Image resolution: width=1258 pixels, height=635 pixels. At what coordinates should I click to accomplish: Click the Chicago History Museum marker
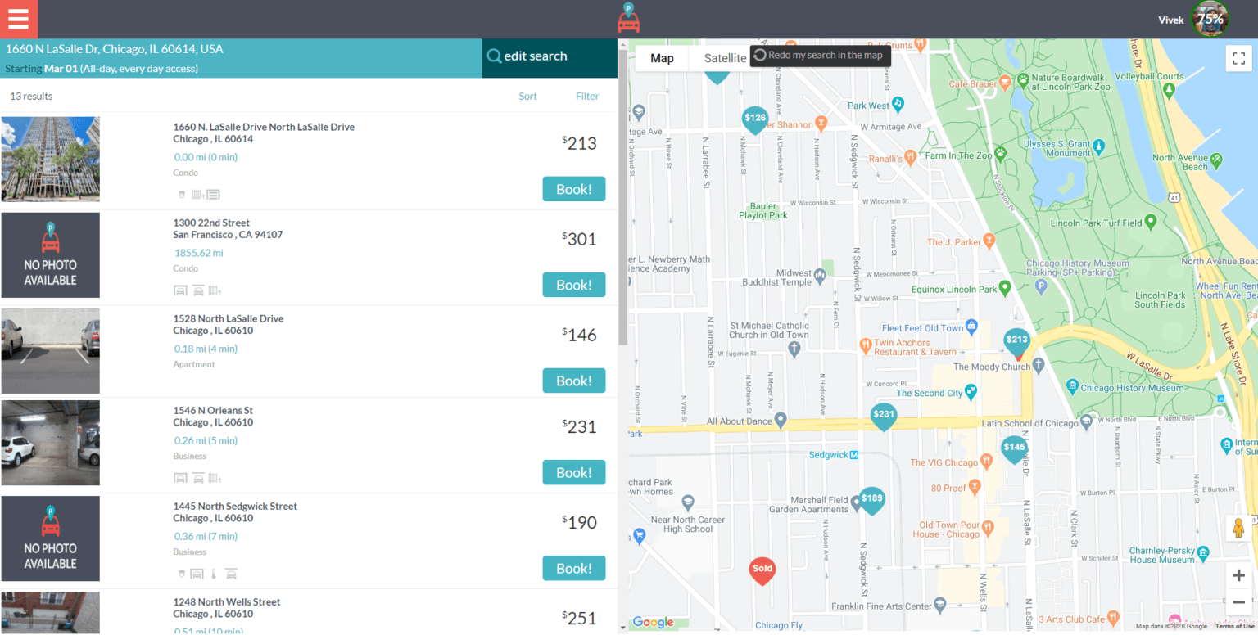pyautogui.click(x=1072, y=388)
